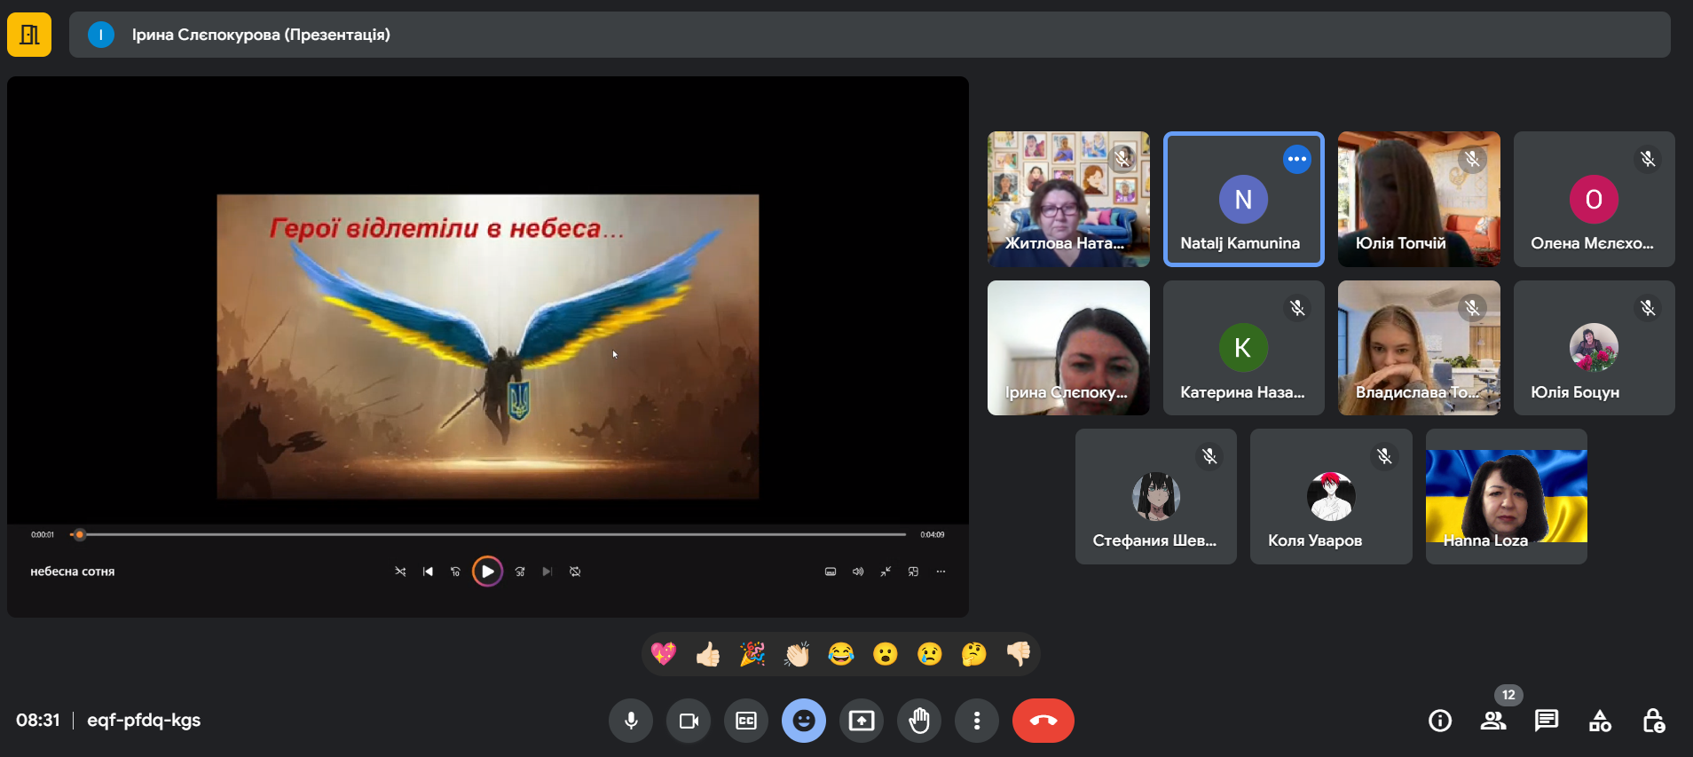1693x757 pixels.
Task: Send the crying face reaction
Action: click(930, 655)
